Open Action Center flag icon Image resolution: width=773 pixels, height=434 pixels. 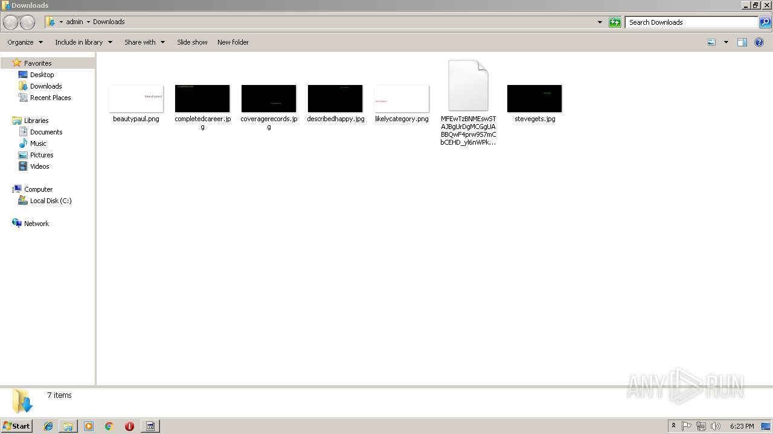687,426
